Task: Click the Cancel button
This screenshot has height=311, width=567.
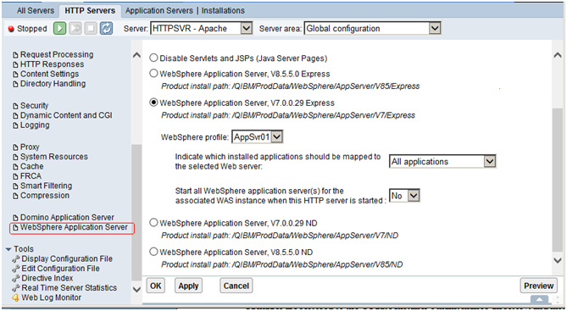Action: pyautogui.click(x=236, y=286)
